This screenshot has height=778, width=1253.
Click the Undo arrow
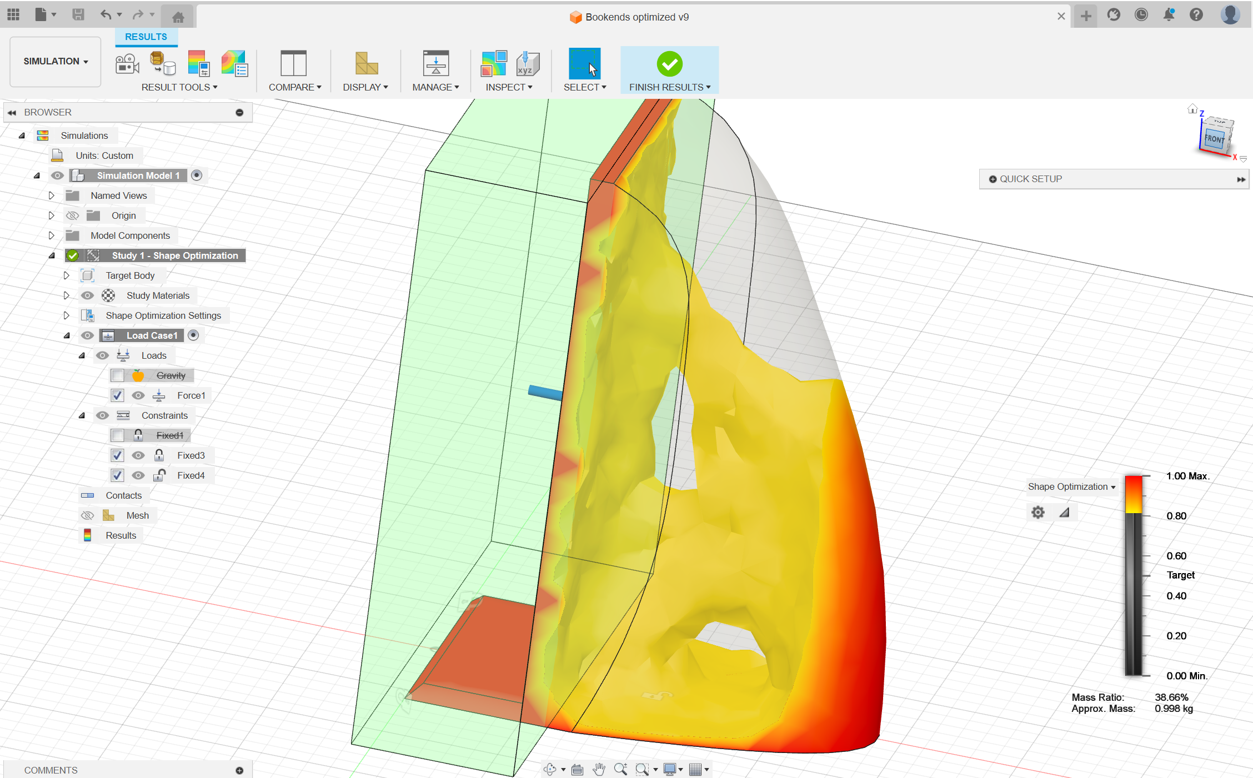106,15
